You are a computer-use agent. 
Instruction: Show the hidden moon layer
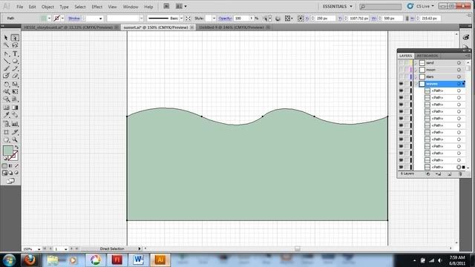pos(401,70)
